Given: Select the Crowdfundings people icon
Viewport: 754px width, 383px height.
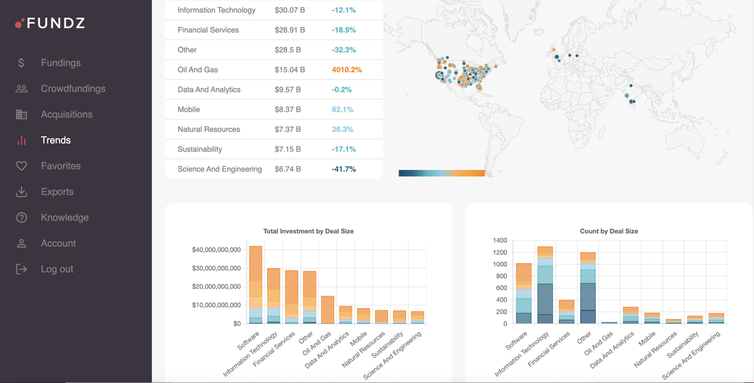Looking at the screenshot, I should pyautogui.click(x=22, y=88).
